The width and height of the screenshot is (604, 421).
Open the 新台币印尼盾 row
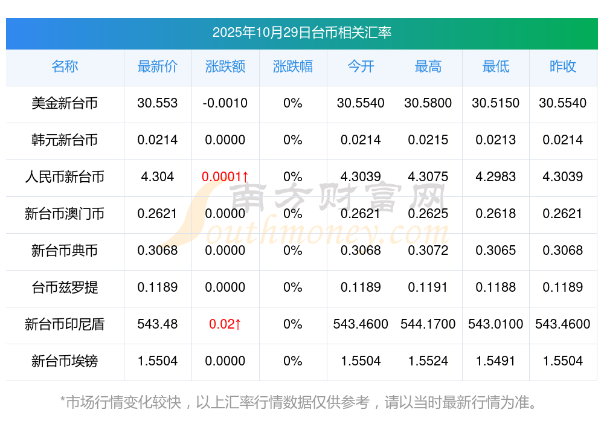tap(65, 324)
